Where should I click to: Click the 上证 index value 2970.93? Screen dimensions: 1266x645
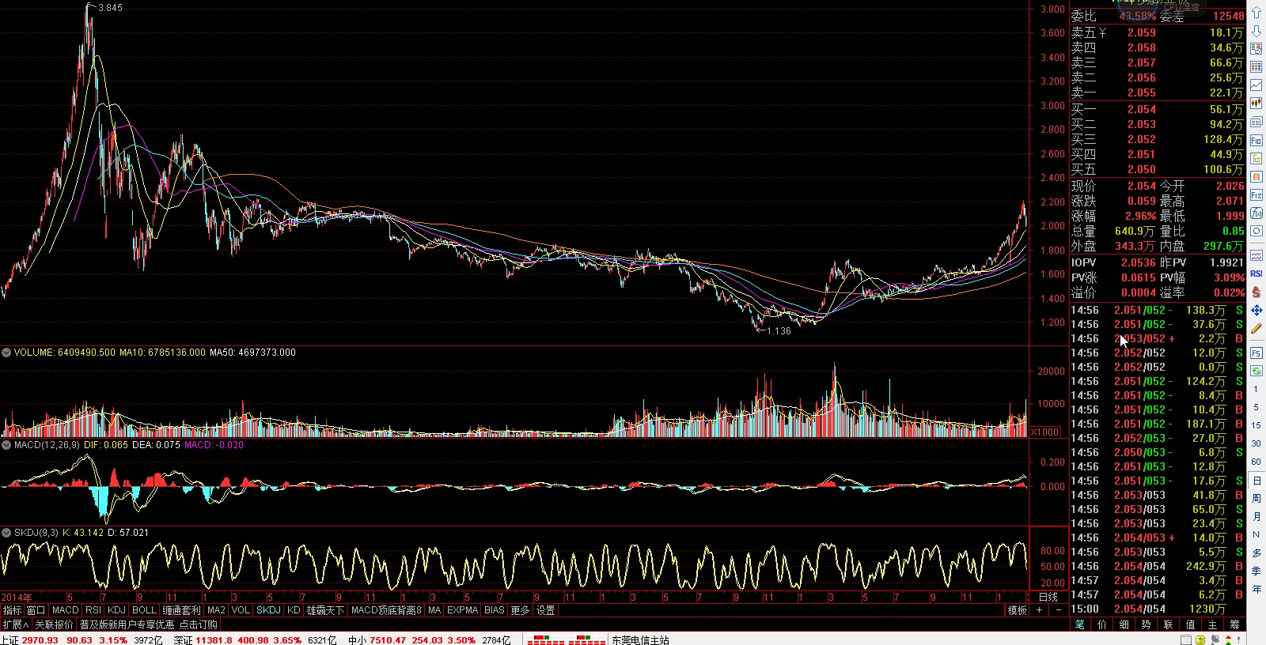(x=40, y=639)
